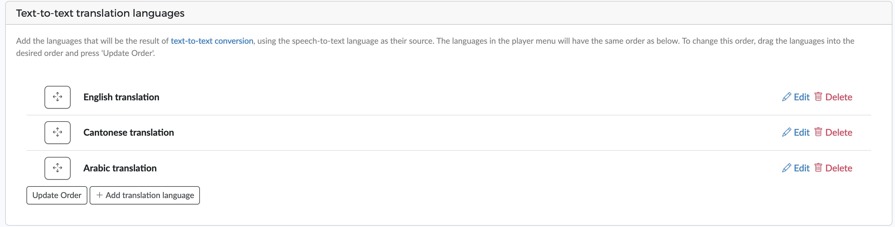Click pencil icon for Cantonese translation
895x227 pixels.
tap(786, 132)
